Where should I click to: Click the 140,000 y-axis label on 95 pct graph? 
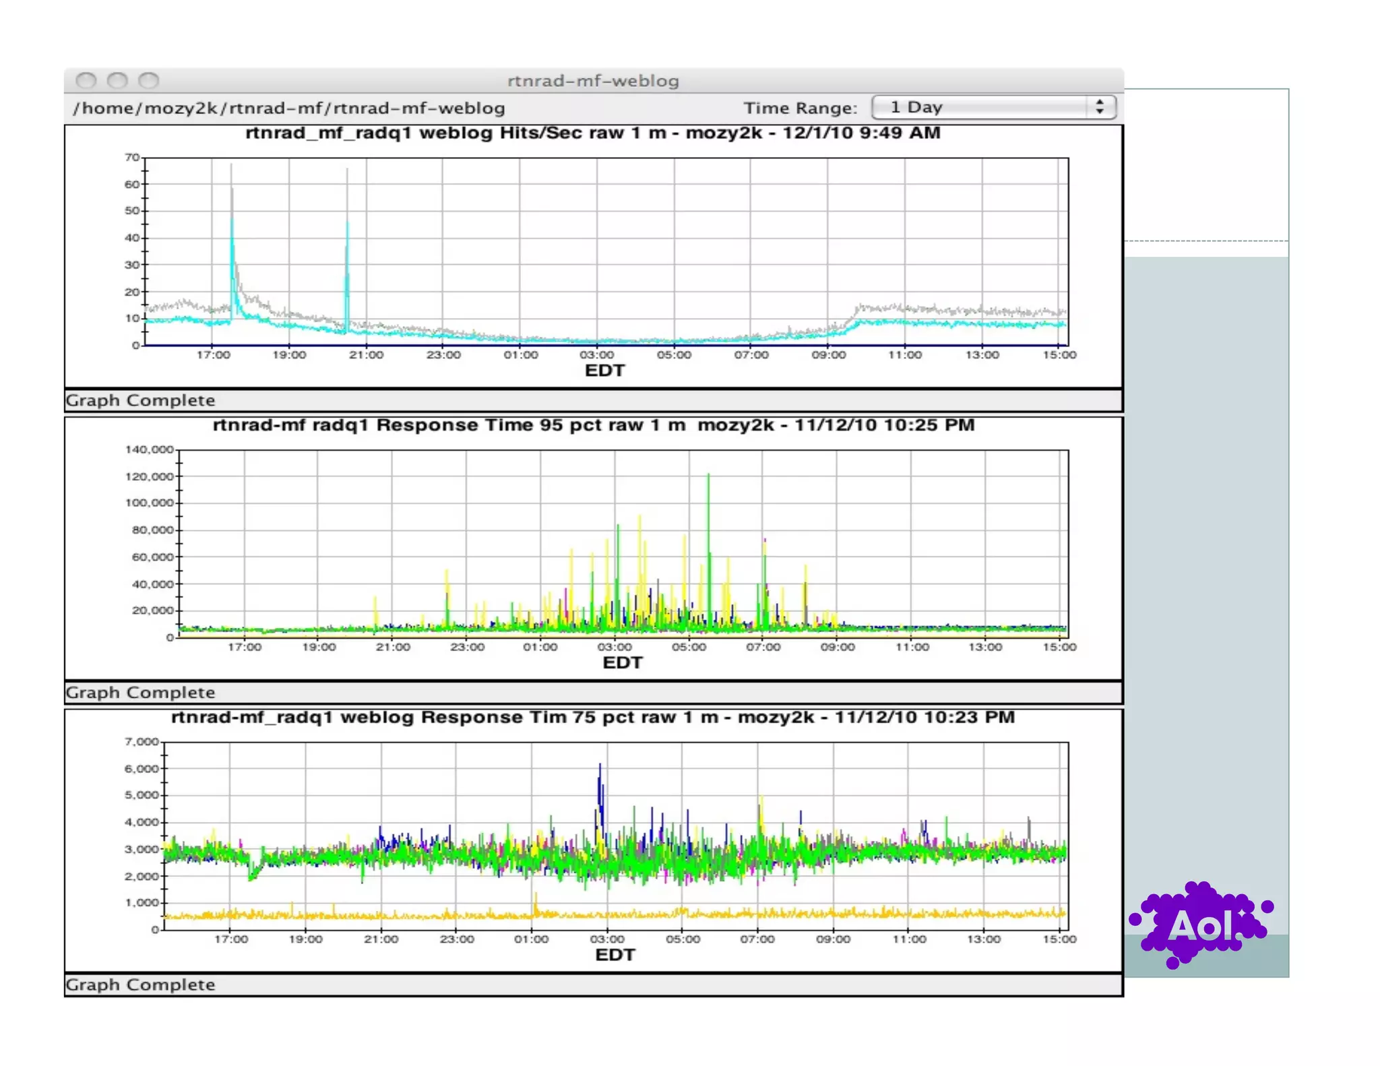coord(150,449)
